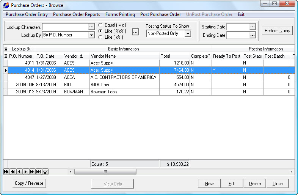298x195 pixels.
Task: Click the Close button at bottom
Action: (278, 184)
